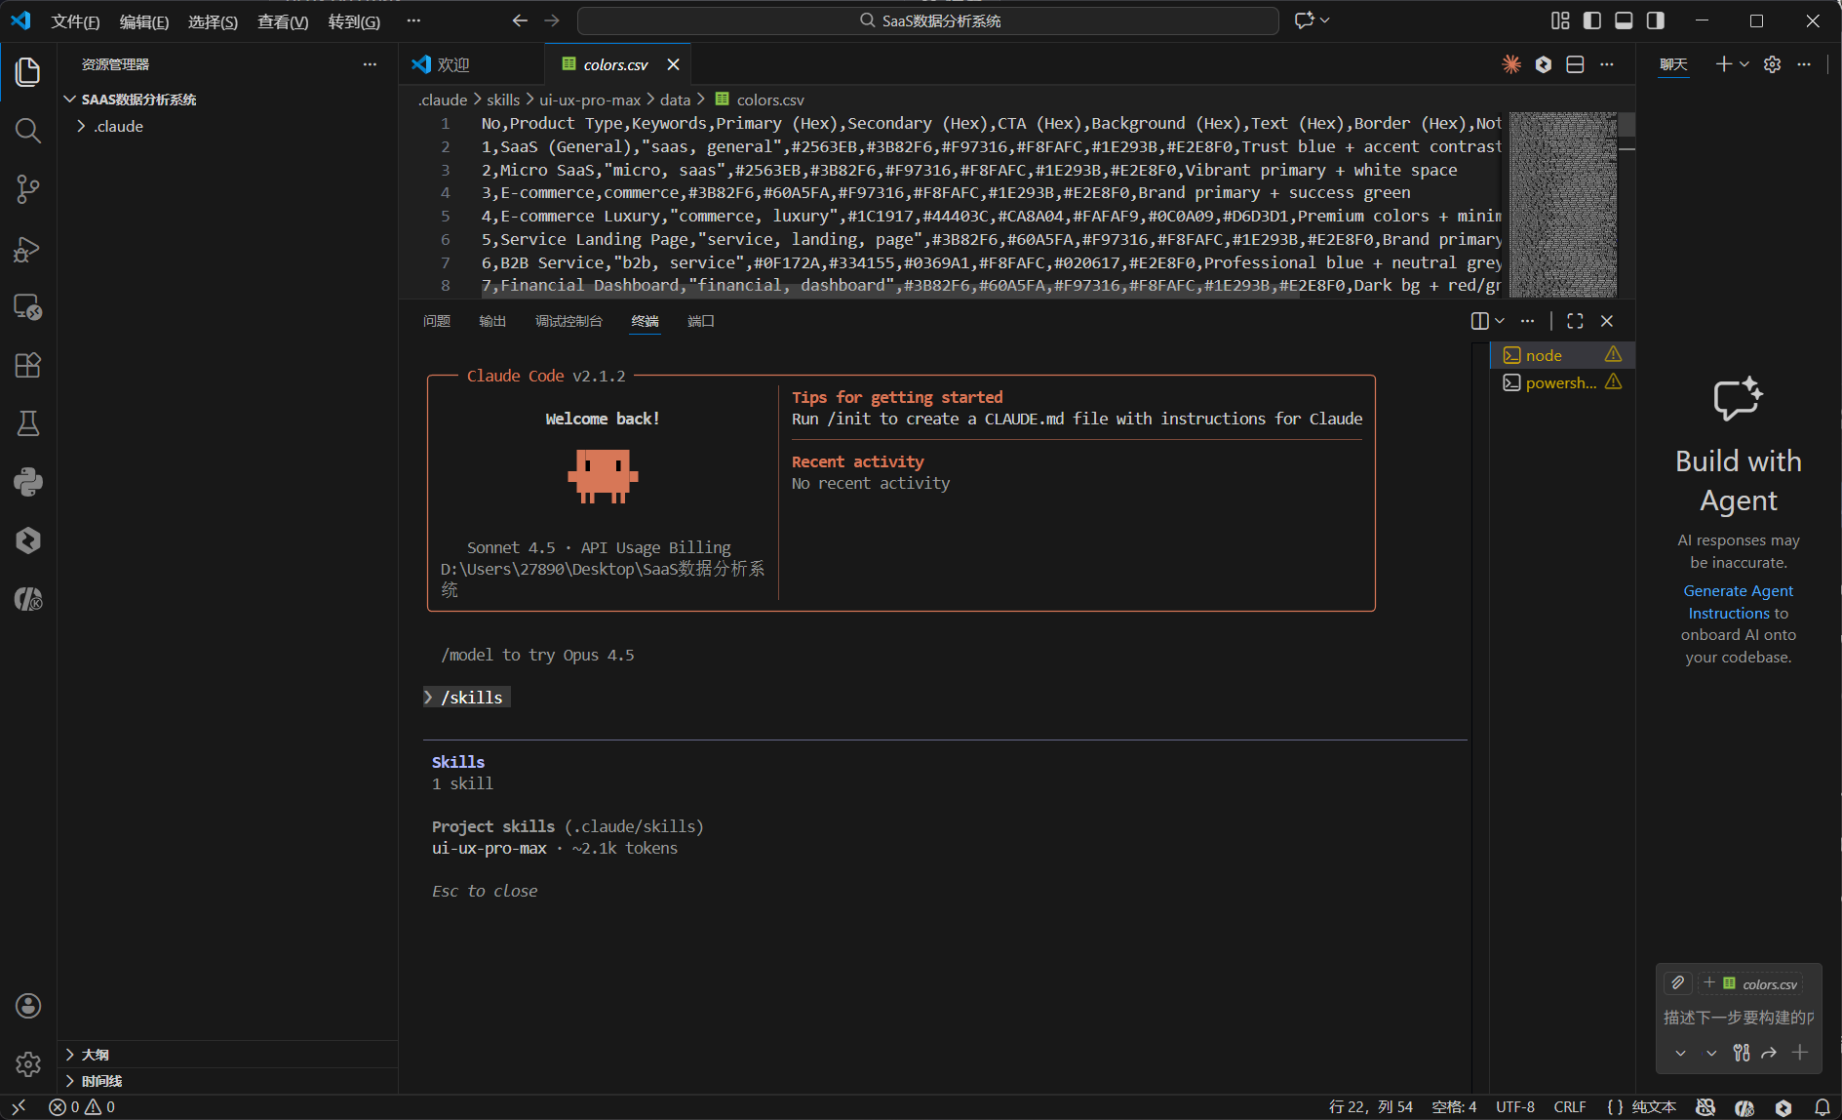
Task: Attach context with the paperclip icon
Action: [x=1677, y=982]
